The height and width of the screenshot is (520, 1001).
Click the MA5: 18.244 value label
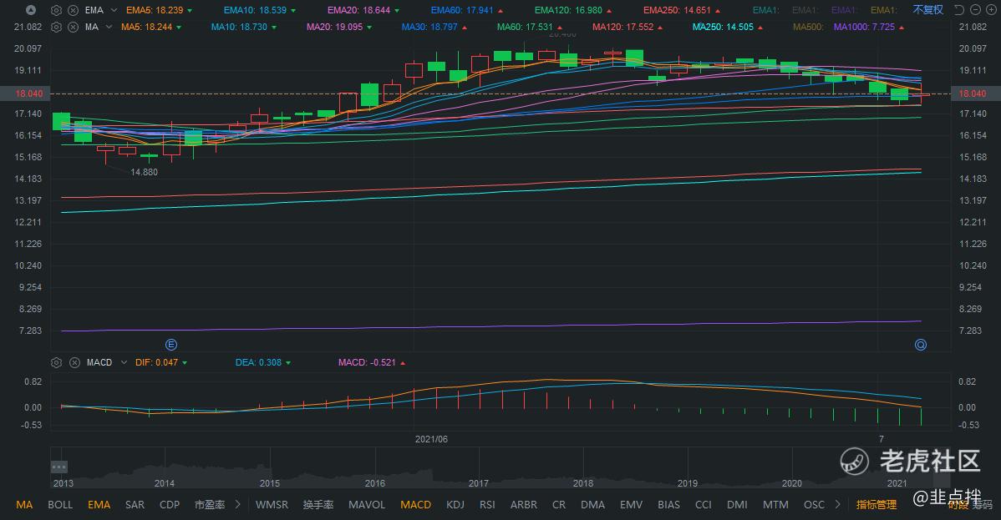pyautogui.click(x=147, y=27)
